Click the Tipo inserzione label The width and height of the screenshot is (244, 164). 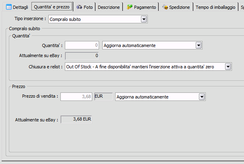(x=30, y=18)
